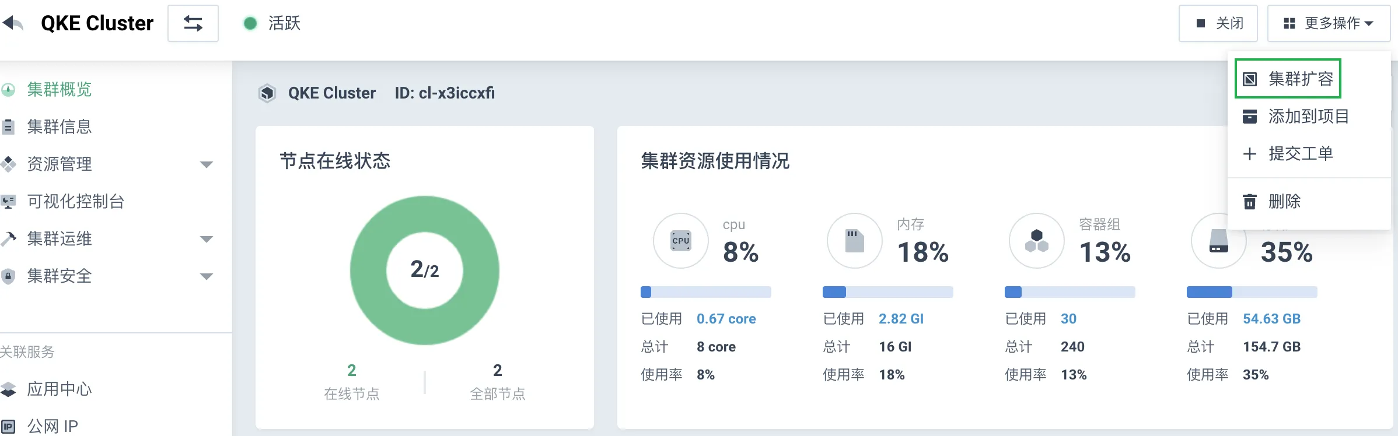
Task: Click the 删除 trash icon
Action: pos(1249,202)
